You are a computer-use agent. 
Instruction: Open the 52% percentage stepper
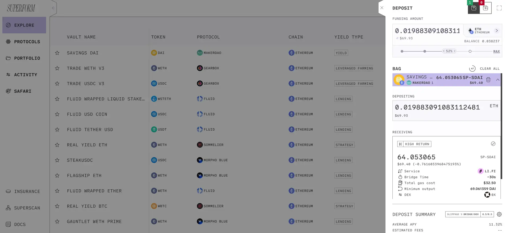coord(449,51)
